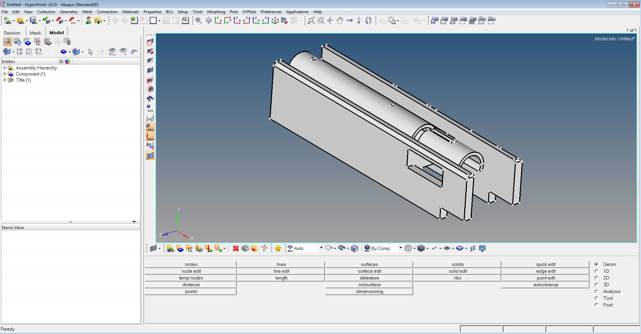Image resolution: width=641 pixels, height=334 pixels.
Task: Click the color wheel column header
Action: 67,62
